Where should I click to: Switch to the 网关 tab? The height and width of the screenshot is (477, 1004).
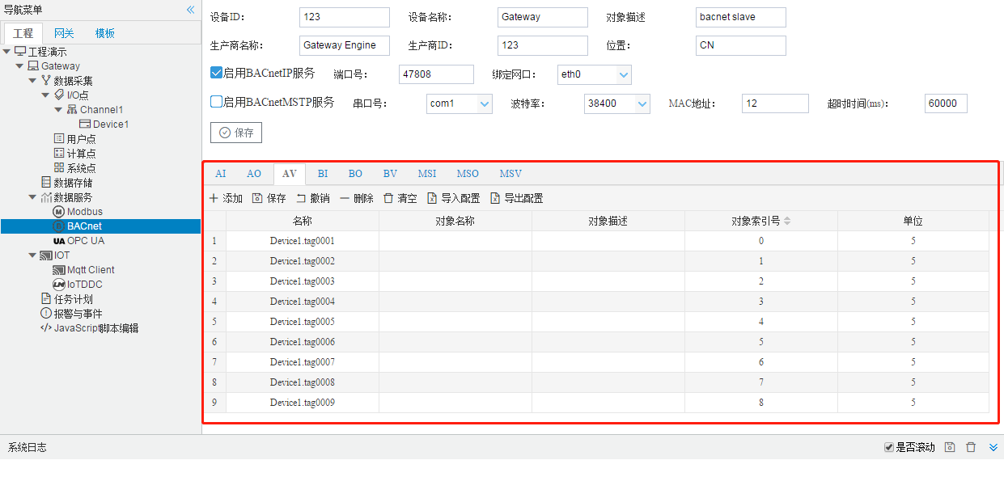click(64, 33)
